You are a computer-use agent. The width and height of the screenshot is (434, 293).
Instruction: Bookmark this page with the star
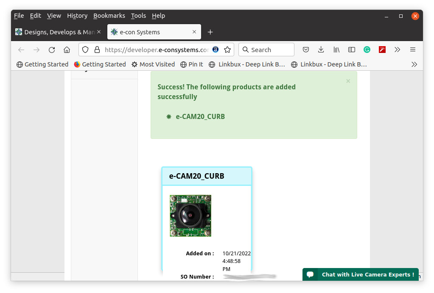227,50
